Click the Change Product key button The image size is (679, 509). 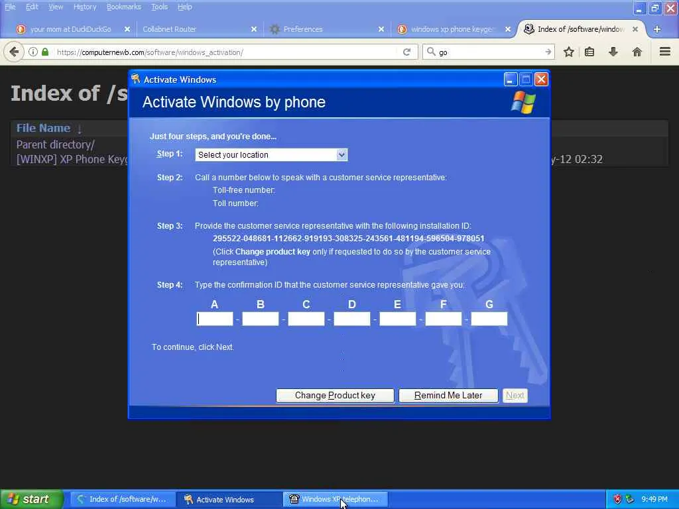tap(335, 396)
